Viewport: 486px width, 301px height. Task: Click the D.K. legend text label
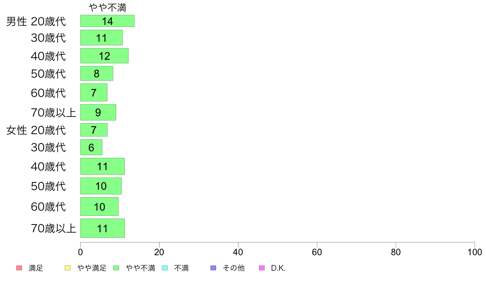(x=278, y=268)
